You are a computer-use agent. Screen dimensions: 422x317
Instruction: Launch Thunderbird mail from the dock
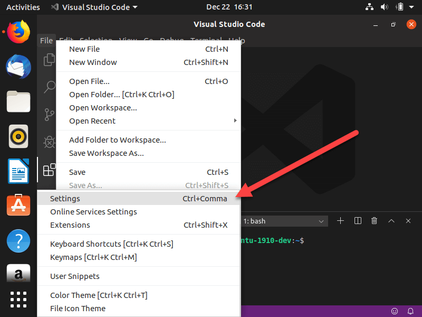point(18,67)
